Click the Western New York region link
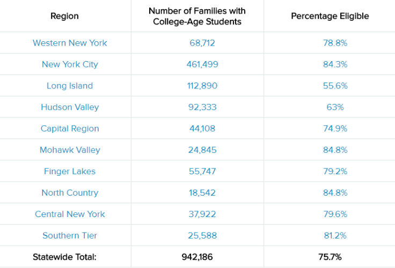This screenshot has height=268, width=395. 70,43
